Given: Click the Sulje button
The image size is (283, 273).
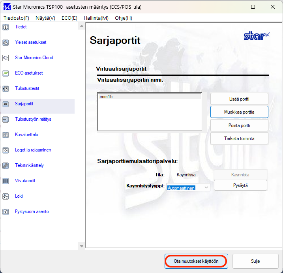Looking at the screenshot, I should [255, 261].
